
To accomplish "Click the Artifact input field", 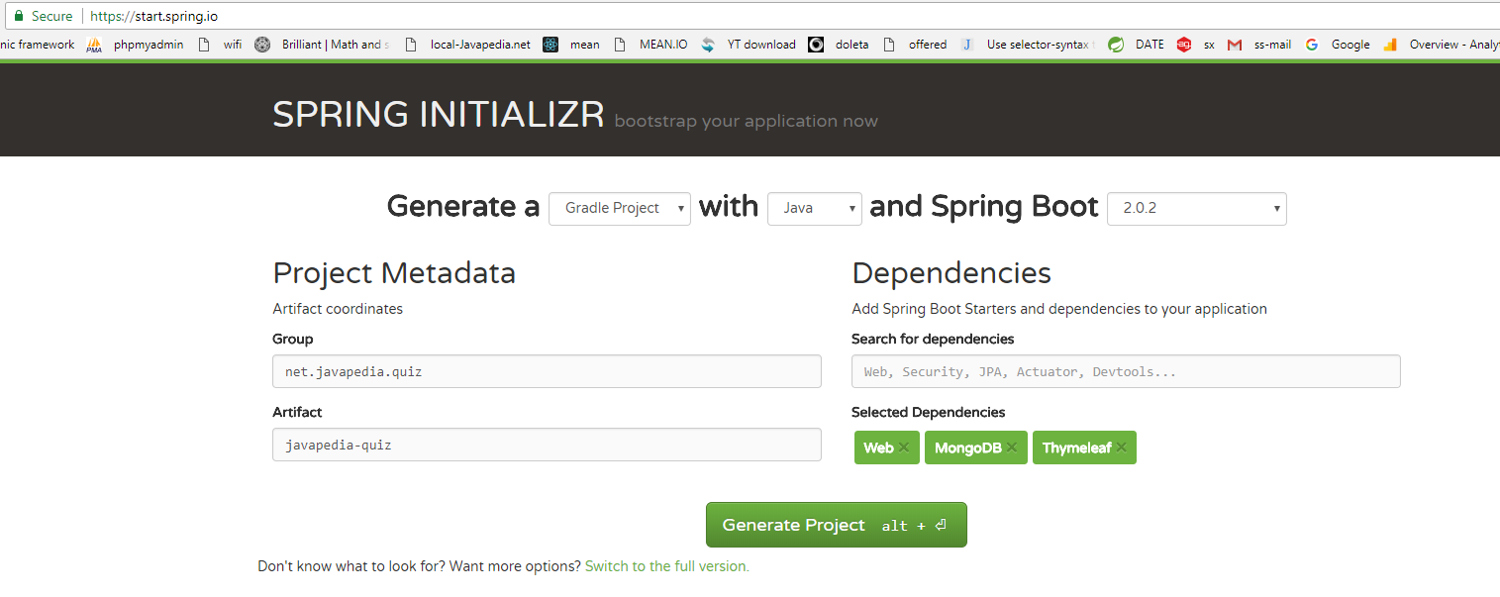I will 547,445.
